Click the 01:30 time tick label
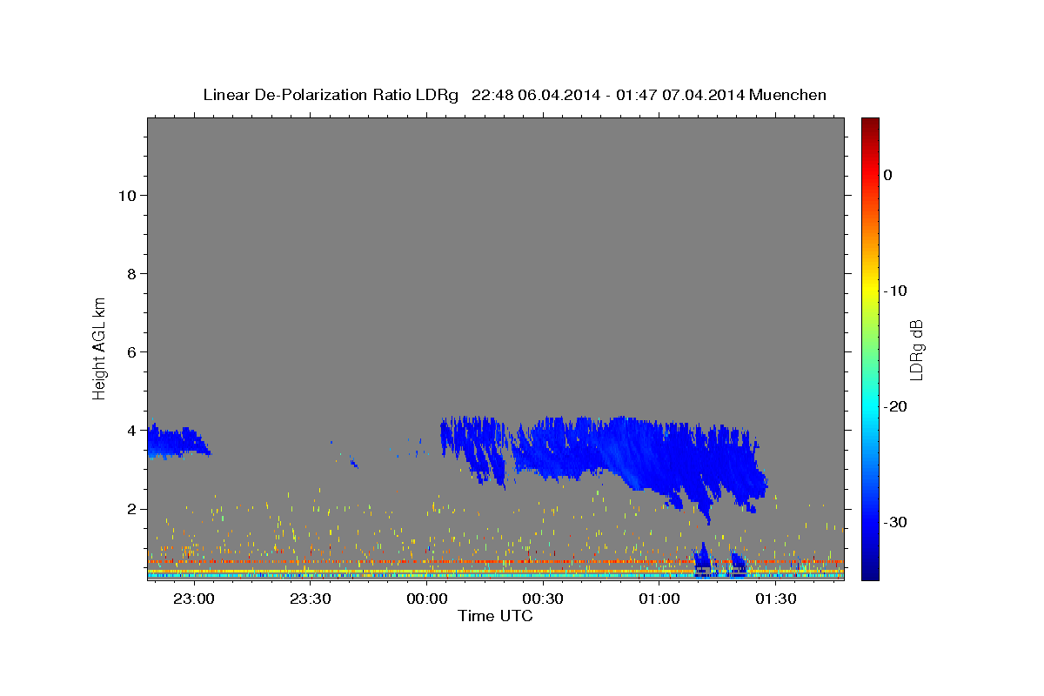1044x696 pixels. pos(776,599)
